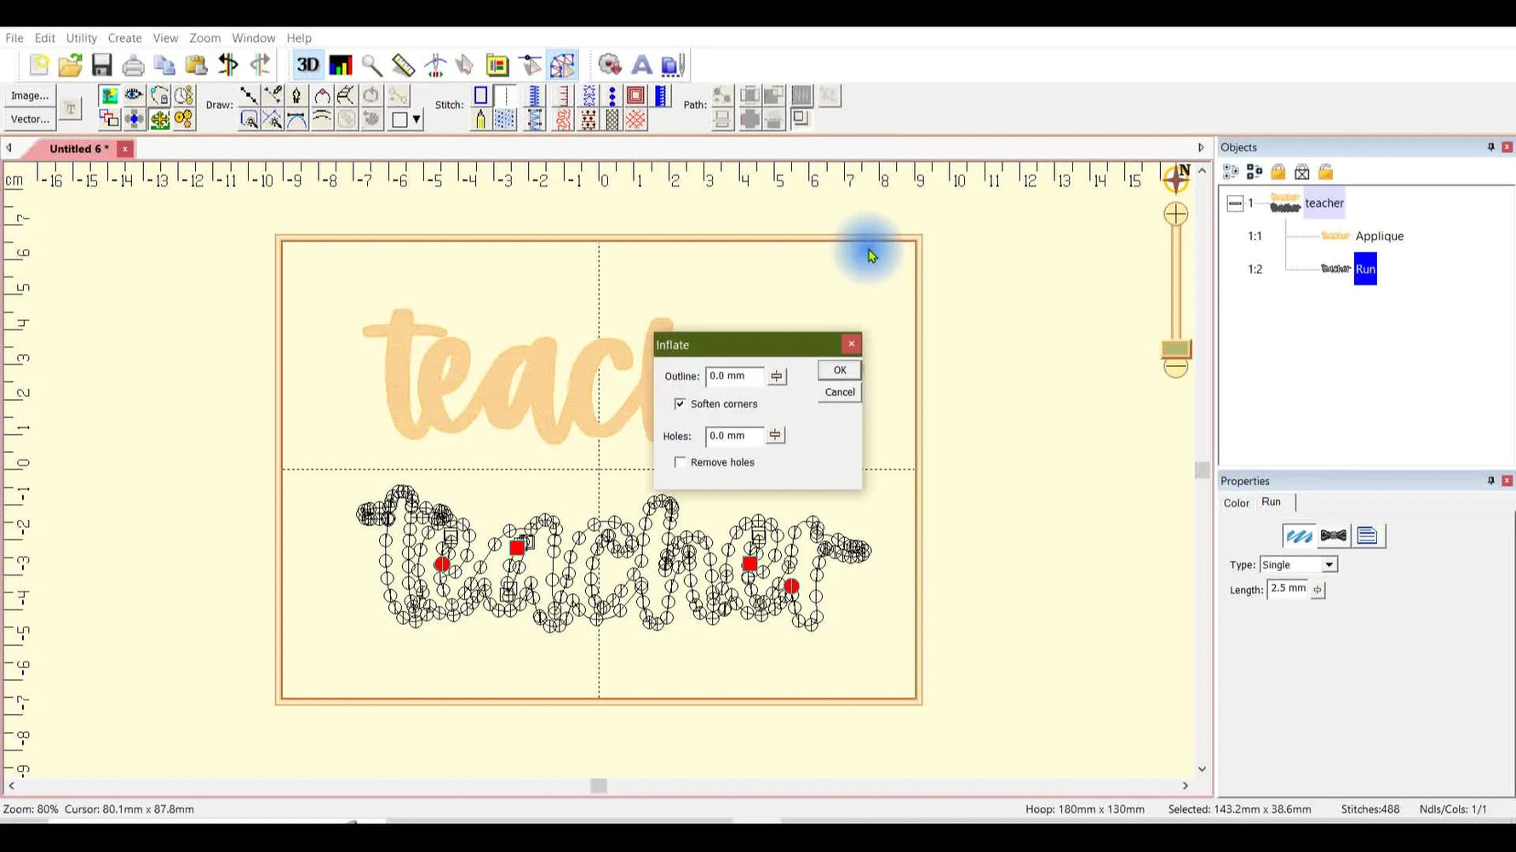Image resolution: width=1516 pixels, height=852 pixels.
Task: Confirm Inflate dialog with OK
Action: coord(840,370)
